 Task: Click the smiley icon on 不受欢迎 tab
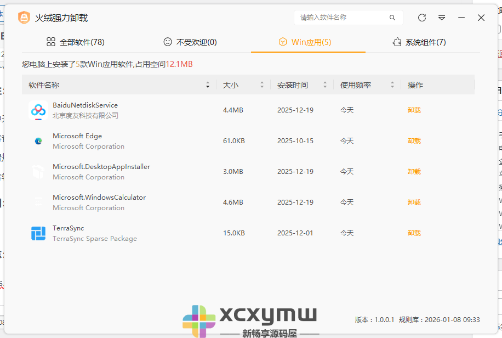point(167,41)
